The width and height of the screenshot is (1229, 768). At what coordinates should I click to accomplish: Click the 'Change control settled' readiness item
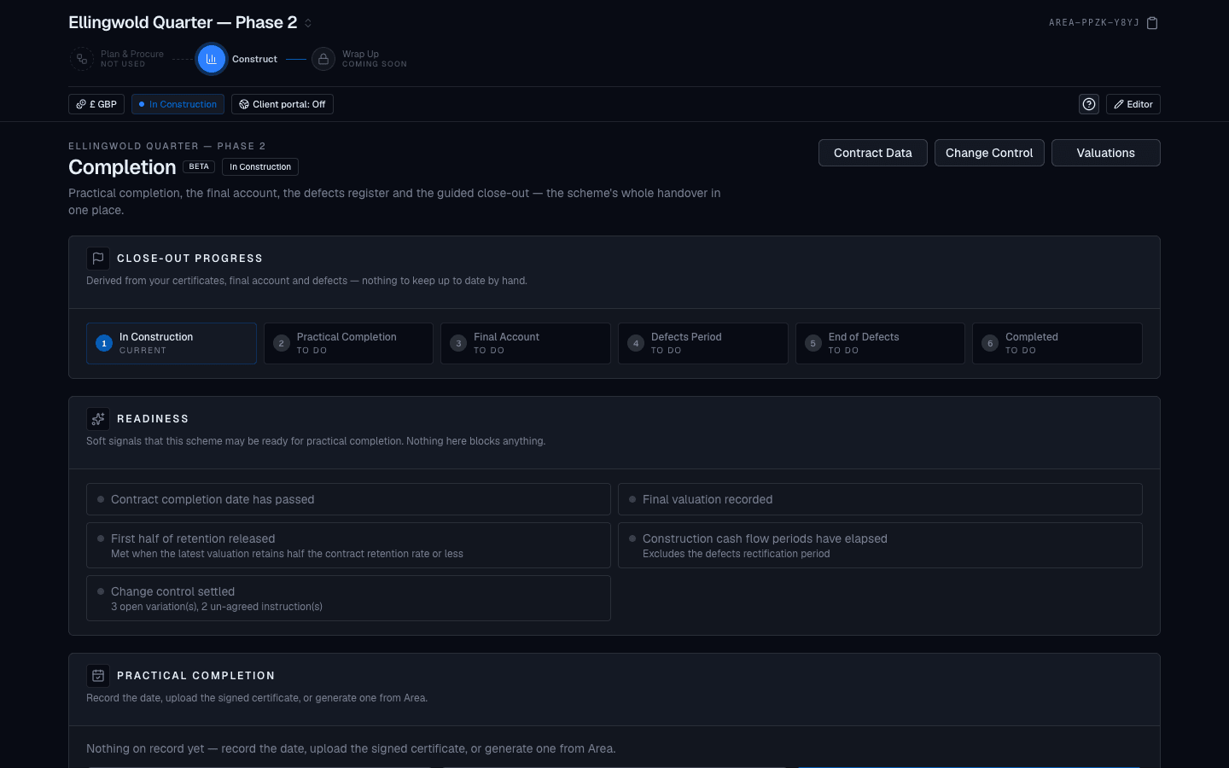click(348, 598)
